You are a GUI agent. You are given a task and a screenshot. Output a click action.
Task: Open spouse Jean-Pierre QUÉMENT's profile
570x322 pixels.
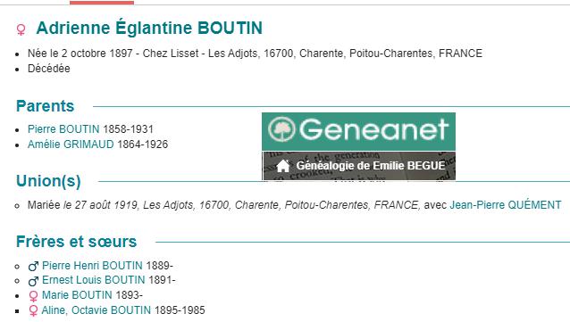pyautogui.click(x=506, y=205)
